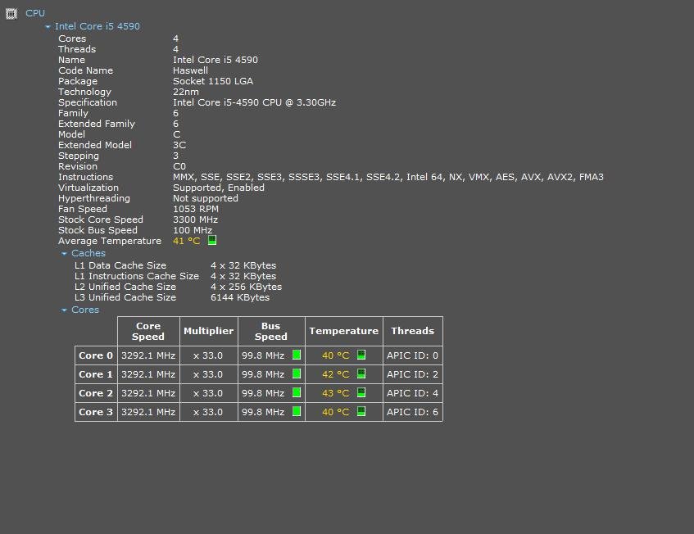Click Core 3 temperature graph icon

(361, 412)
